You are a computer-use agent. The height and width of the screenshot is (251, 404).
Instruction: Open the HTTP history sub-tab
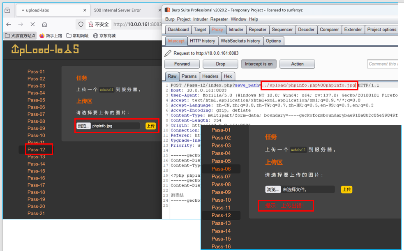coord(203,41)
